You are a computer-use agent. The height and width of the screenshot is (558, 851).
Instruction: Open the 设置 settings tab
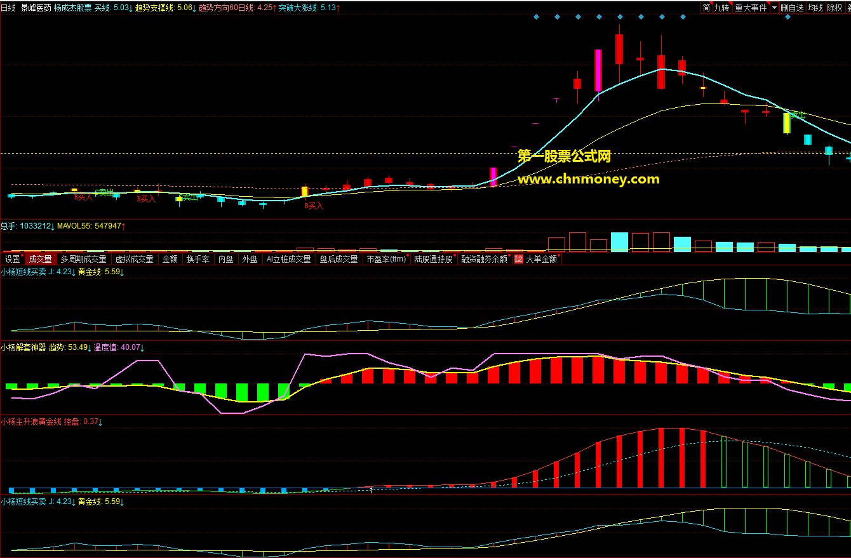click(12, 259)
